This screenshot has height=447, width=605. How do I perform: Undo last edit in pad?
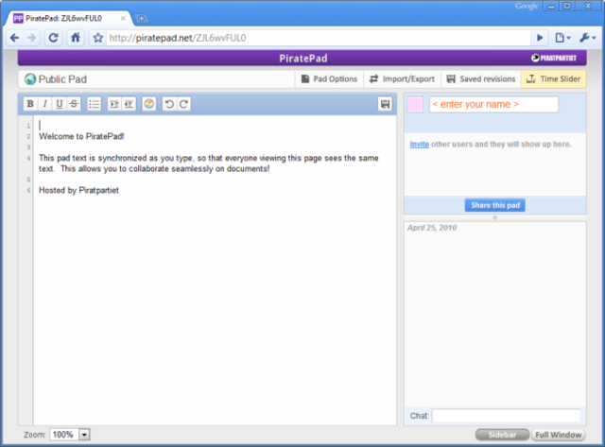[169, 104]
